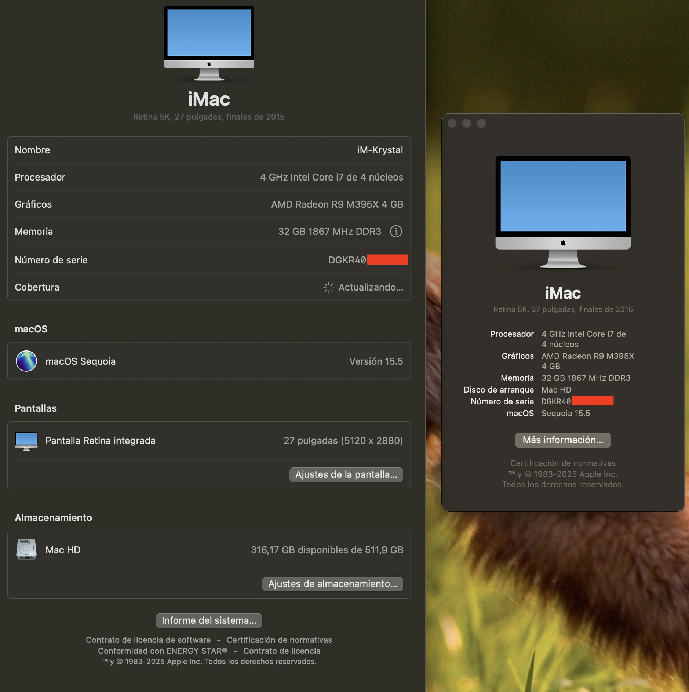Select processor value 4 GHz Intel Core i7
The width and height of the screenshot is (689, 692).
332,177
